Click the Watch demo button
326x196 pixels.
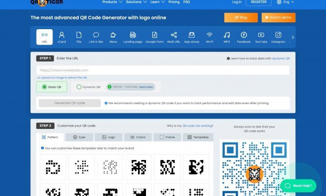click(278, 18)
